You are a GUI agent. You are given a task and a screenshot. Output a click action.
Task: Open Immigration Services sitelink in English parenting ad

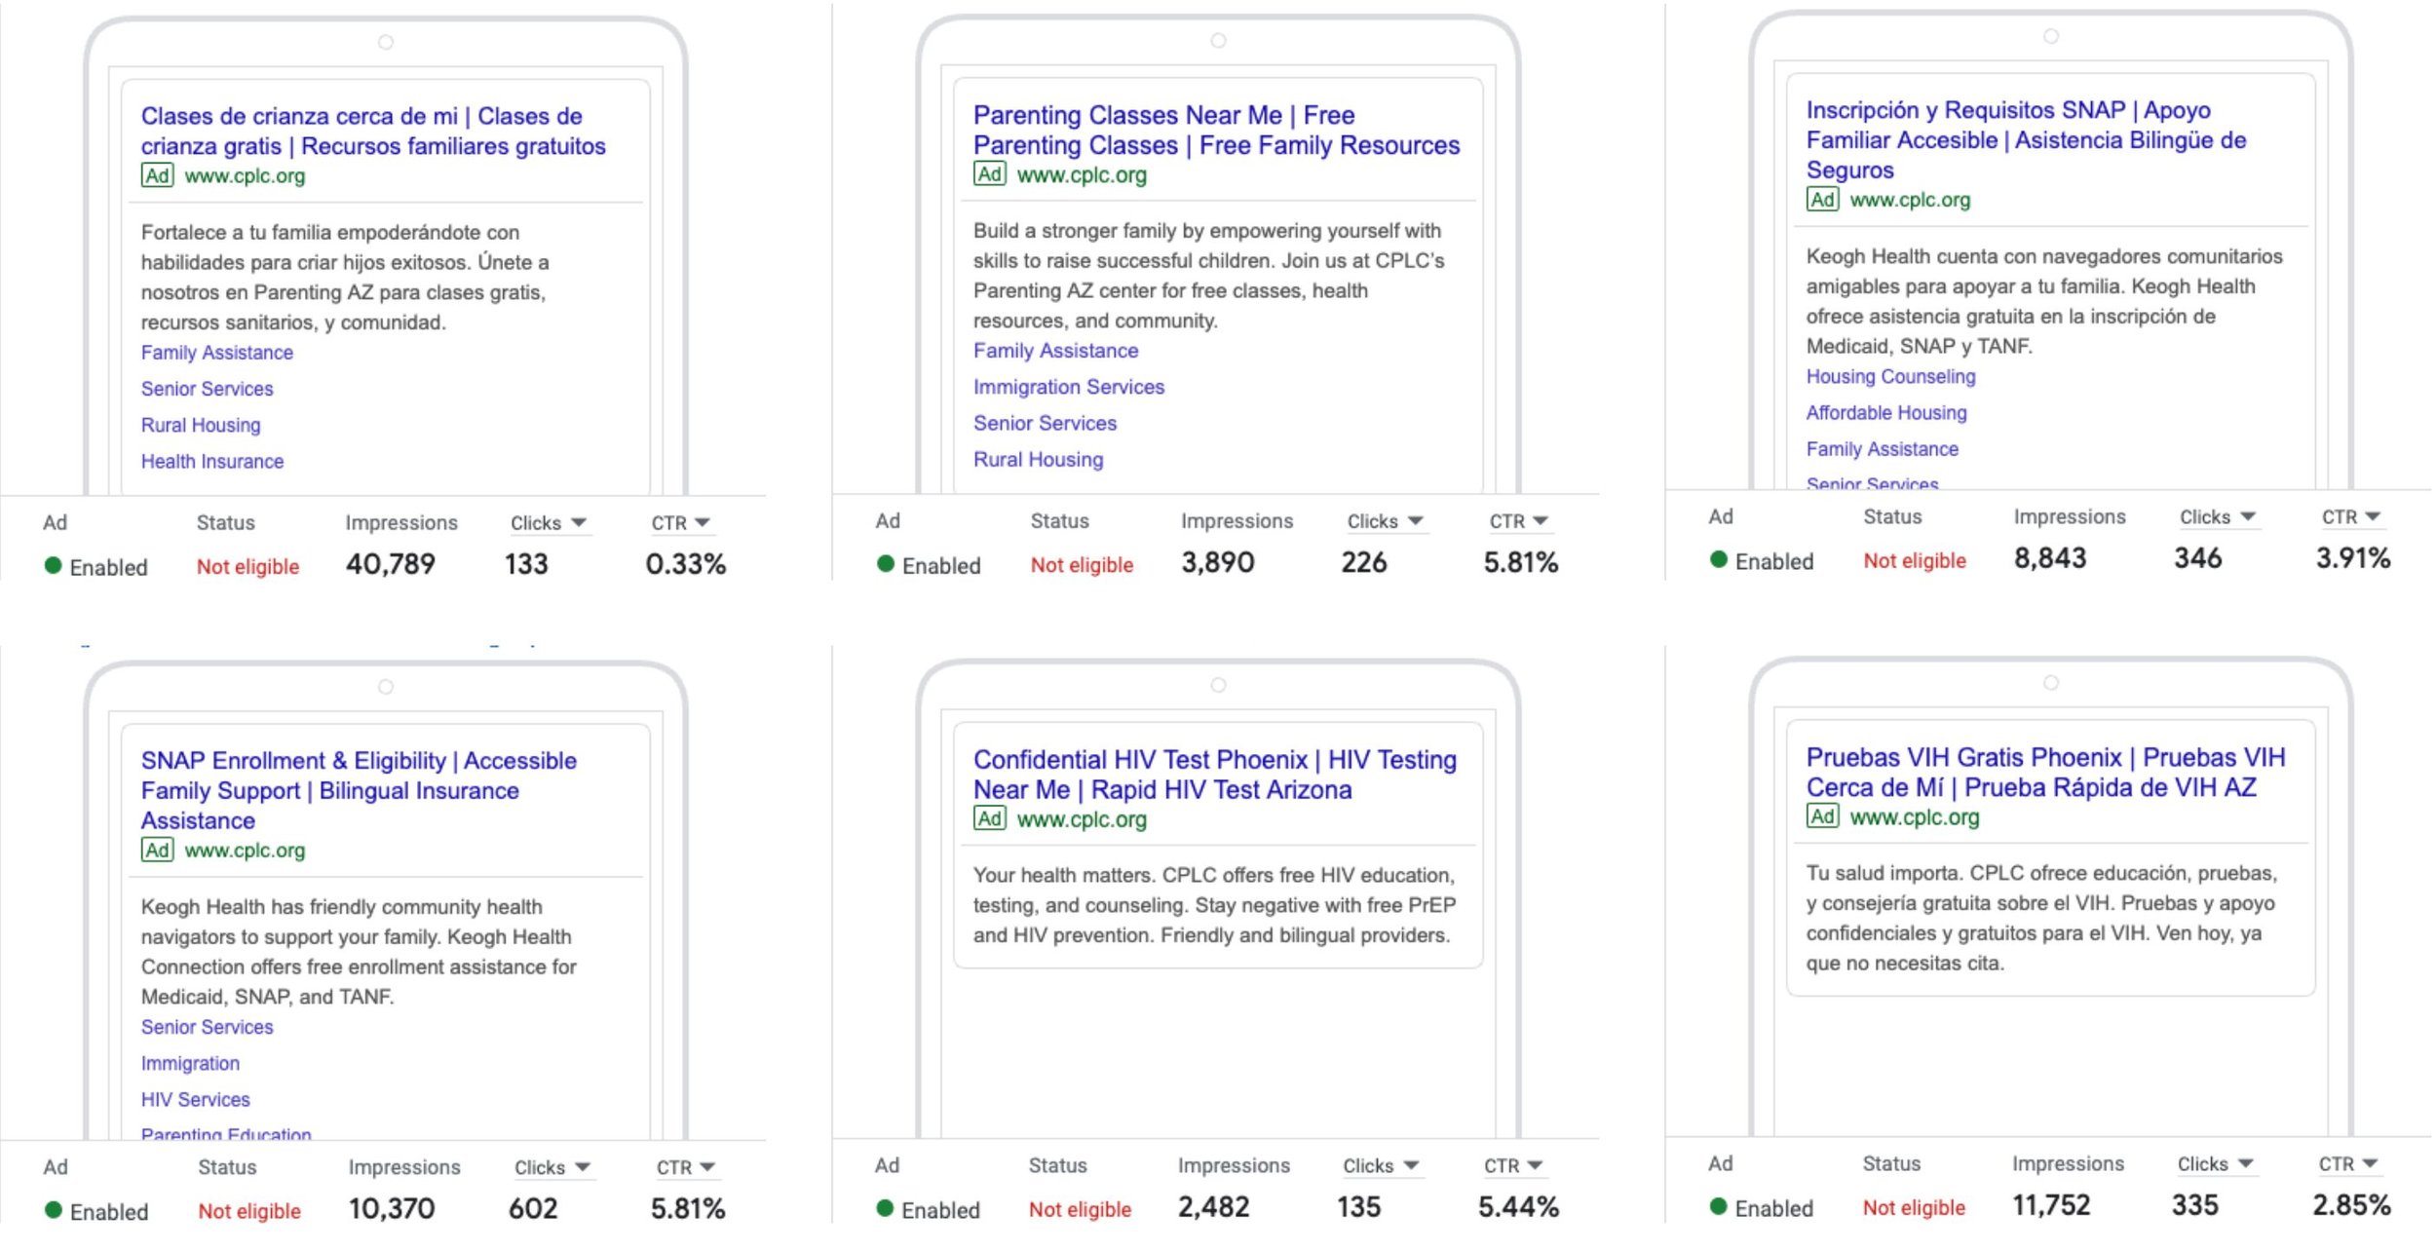(1068, 387)
